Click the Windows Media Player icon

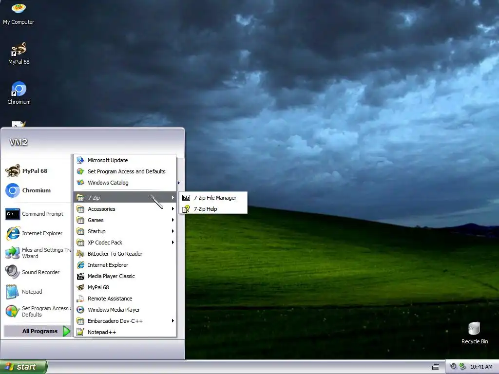click(80, 310)
